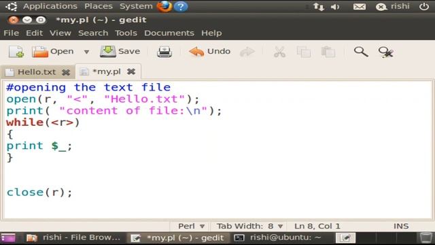The image size is (435, 245).
Task: Click the Cut scissors icon
Action: coord(279,52)
